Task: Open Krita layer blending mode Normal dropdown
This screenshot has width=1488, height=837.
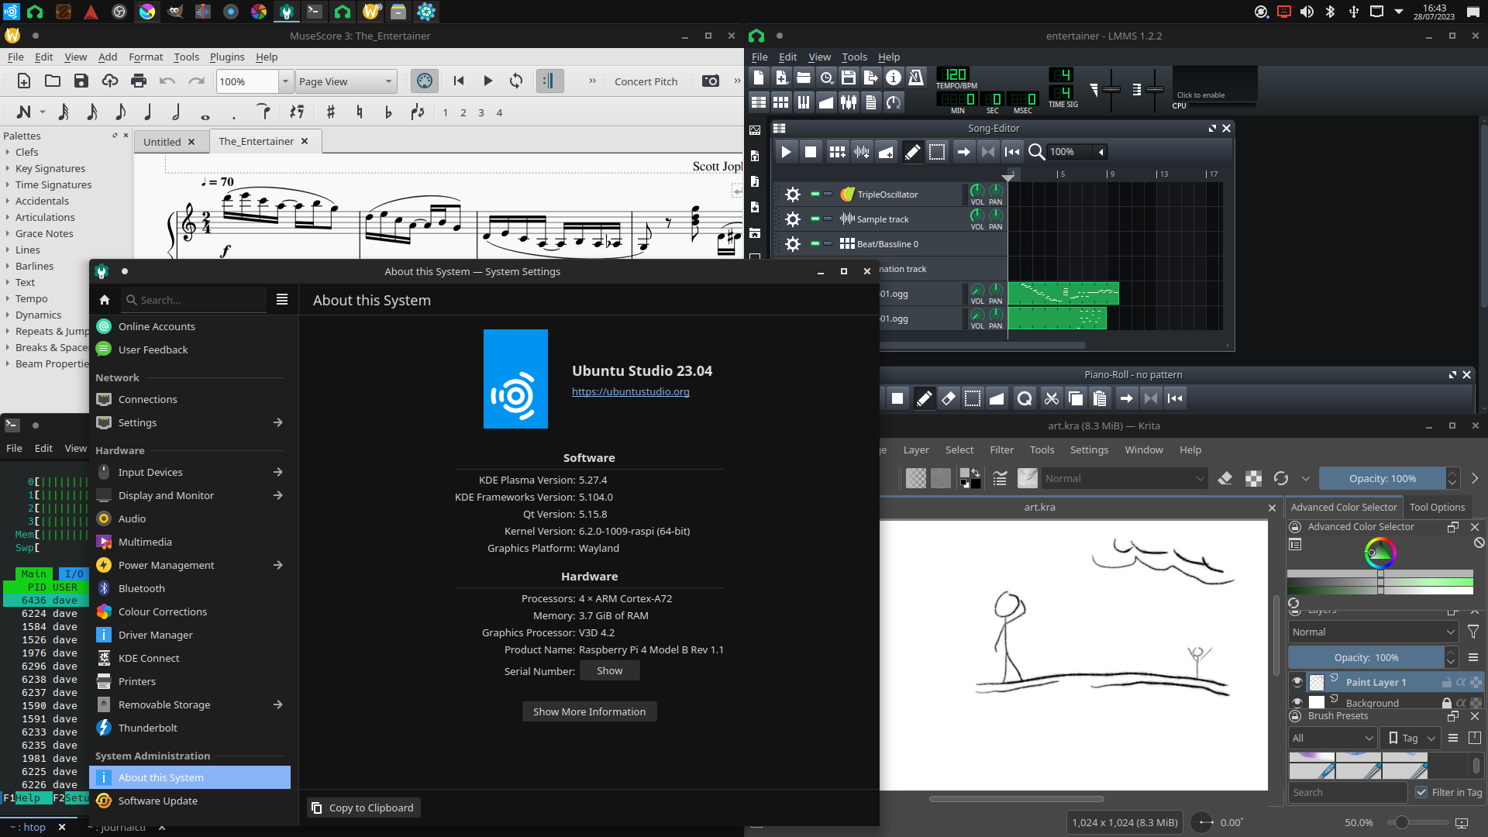Action: pyautogui.click(x=1373, y=632)
